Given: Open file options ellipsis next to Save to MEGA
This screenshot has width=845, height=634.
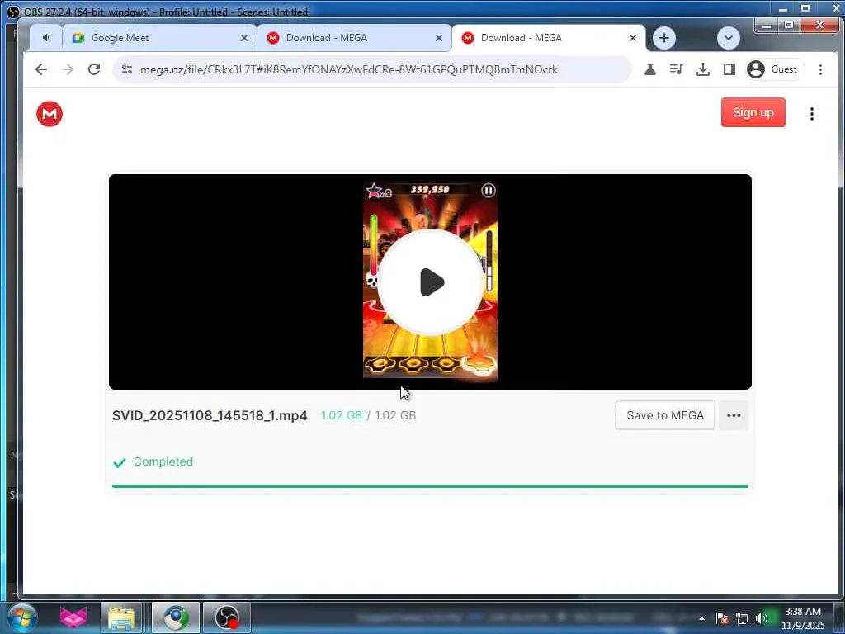Looking at the screenshot, I should point(734,415).
